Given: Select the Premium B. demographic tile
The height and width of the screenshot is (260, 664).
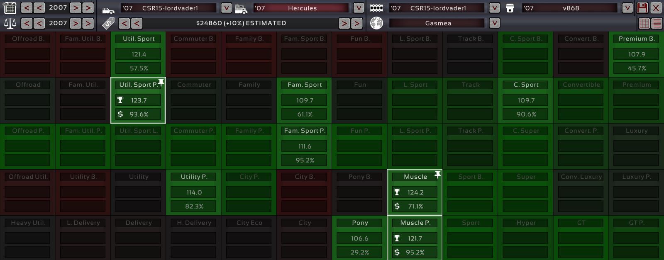Looking at the screenshot, I should tap(636, 54).
